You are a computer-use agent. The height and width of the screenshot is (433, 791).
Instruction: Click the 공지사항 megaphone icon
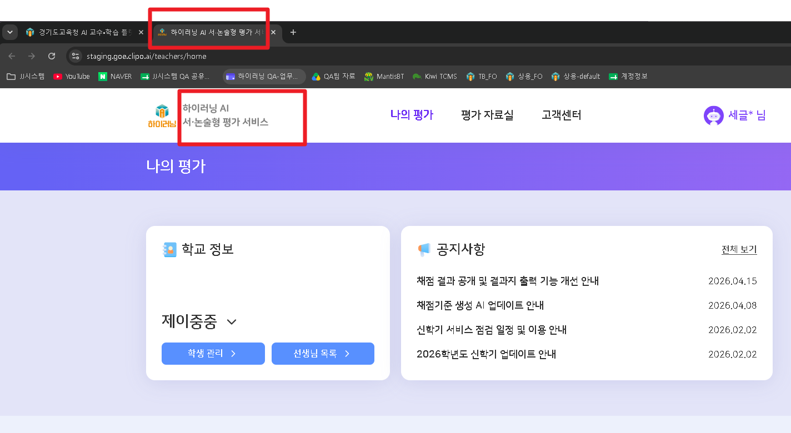click(x=424, y=250)
